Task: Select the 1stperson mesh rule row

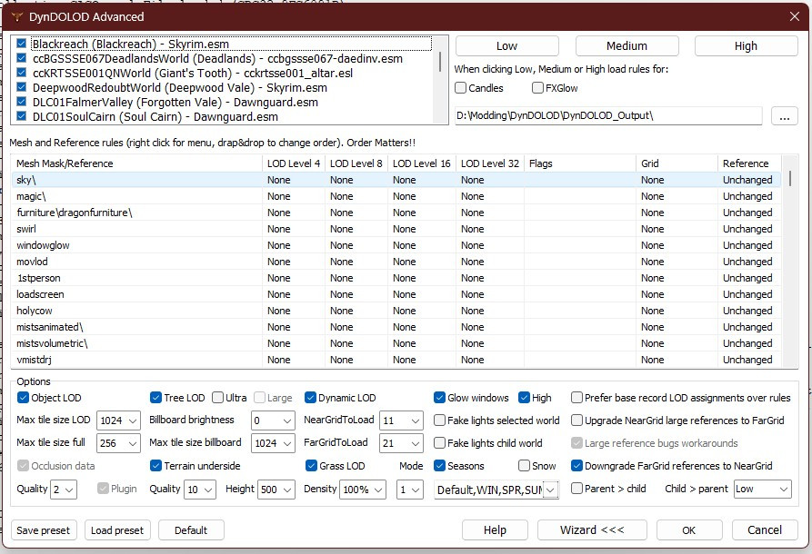Action: coord(396,278)
